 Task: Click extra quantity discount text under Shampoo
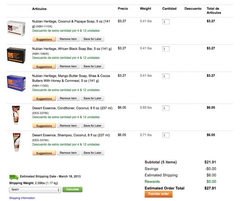coord(66,144)
